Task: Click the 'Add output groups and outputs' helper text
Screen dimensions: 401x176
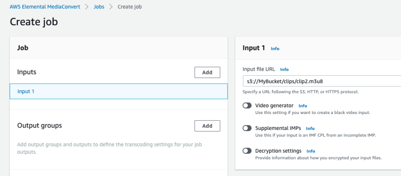Action: 110,148
